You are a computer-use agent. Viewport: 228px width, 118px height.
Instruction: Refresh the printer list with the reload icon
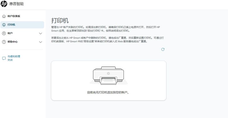[163, 49]
